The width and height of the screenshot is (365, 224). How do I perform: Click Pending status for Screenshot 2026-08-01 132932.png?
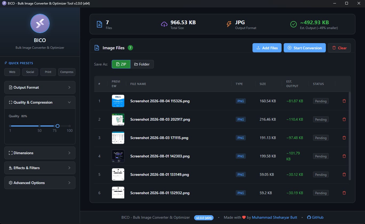point(321,193)
